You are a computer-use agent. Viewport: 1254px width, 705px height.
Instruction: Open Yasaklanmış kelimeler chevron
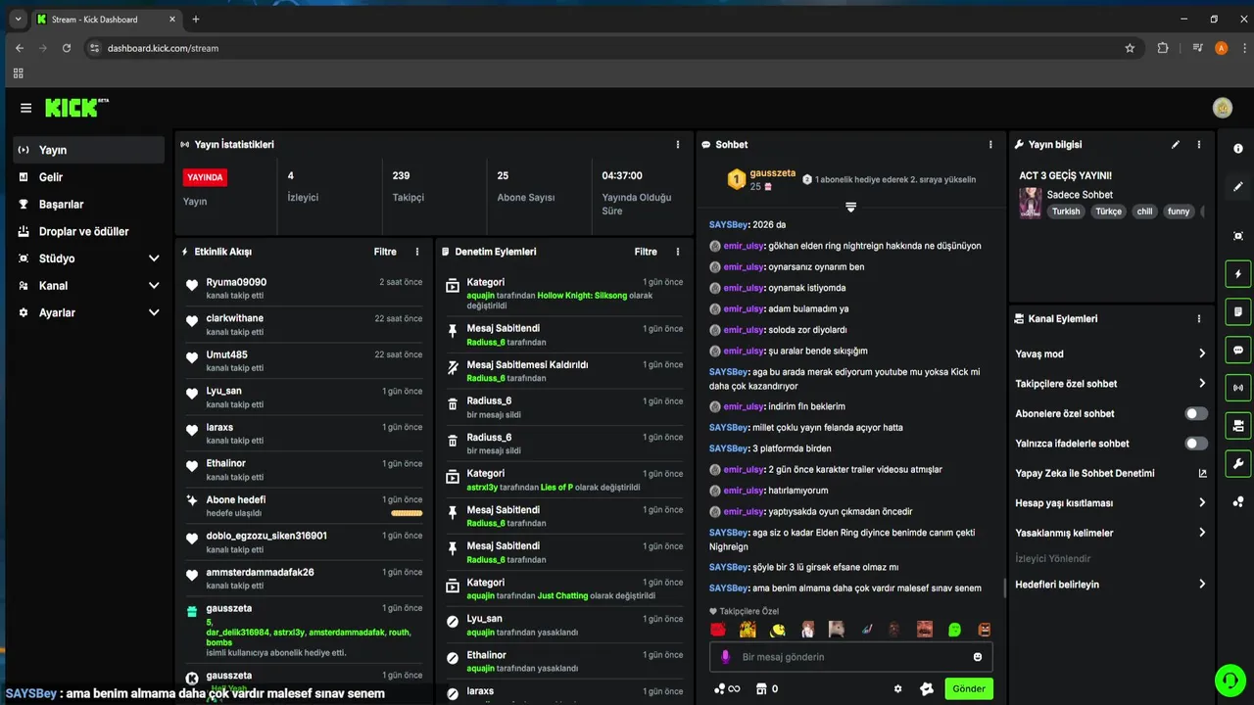[1202, 533]
